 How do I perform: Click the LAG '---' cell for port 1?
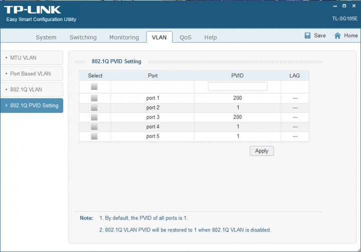295,98
